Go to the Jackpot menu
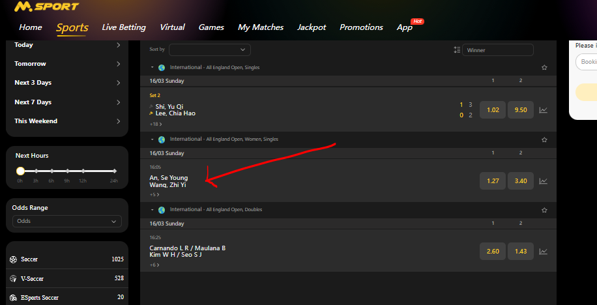597x305 pixels. pos(312,27)
